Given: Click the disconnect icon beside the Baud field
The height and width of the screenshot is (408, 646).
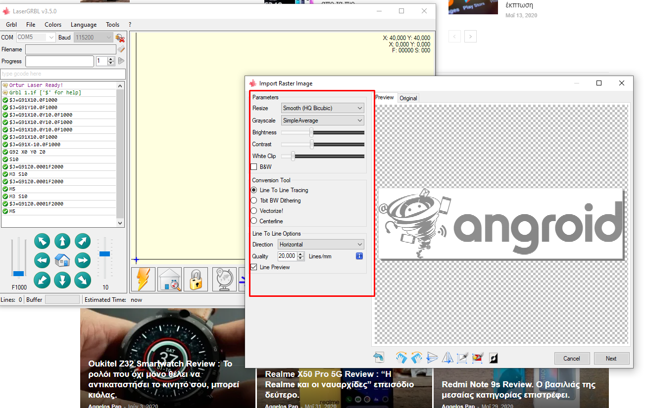Looking at the screenshot, I should point(119,38).
